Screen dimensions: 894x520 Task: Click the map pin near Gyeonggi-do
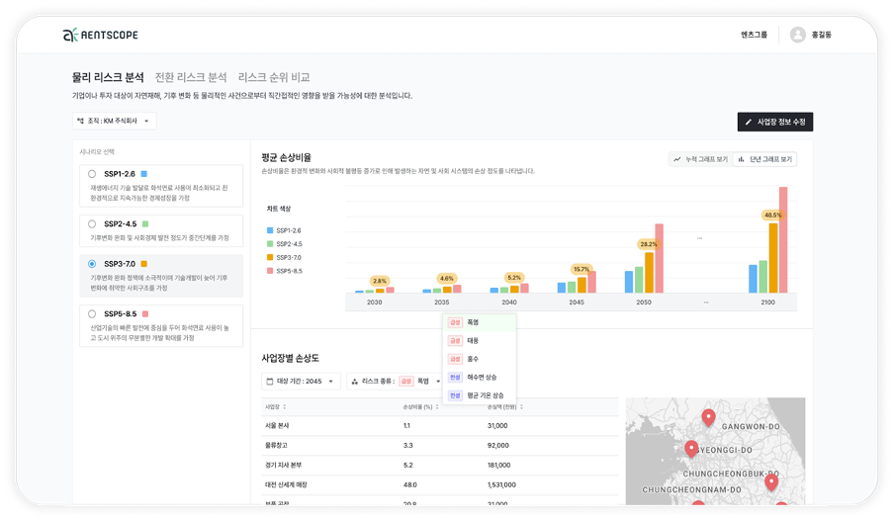click(x=691, y=449)
